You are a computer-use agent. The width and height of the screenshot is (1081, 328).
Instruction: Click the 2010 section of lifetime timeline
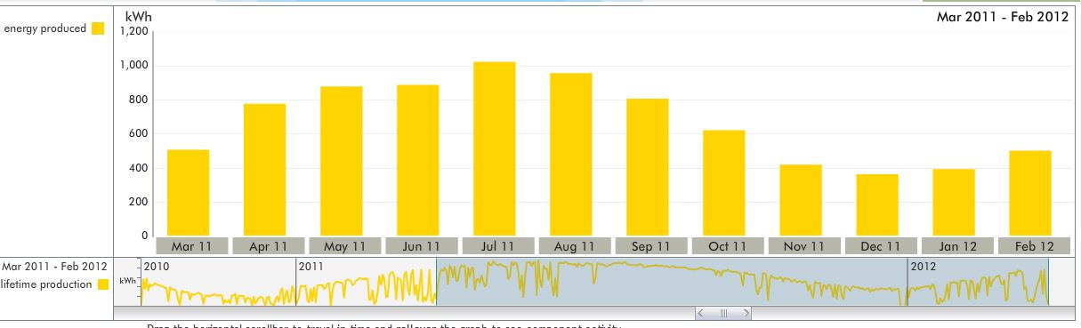(x=218, y=283)
